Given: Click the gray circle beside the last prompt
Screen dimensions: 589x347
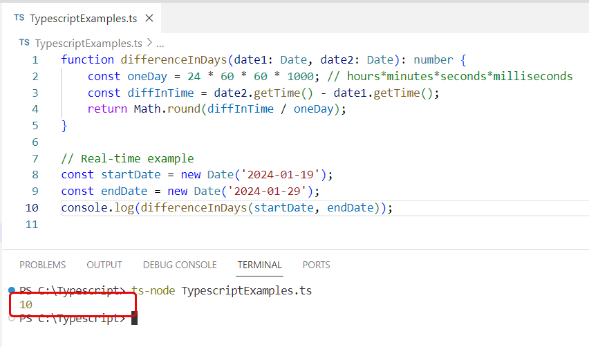Looking at the screenshot, I should pyautogui.click(x=12, y=319).
